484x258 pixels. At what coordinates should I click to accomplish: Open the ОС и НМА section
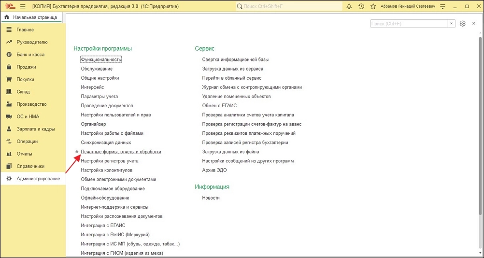tap(33, 116)
